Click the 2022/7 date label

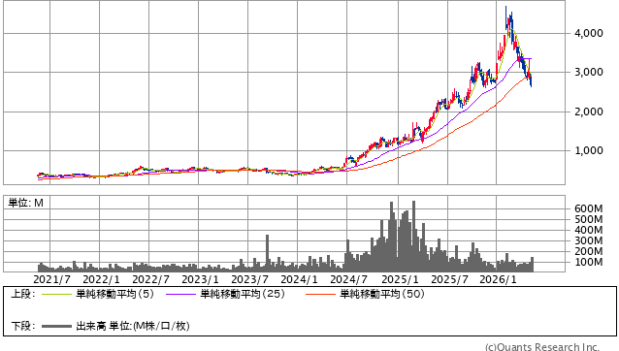(x=150, y=279)
